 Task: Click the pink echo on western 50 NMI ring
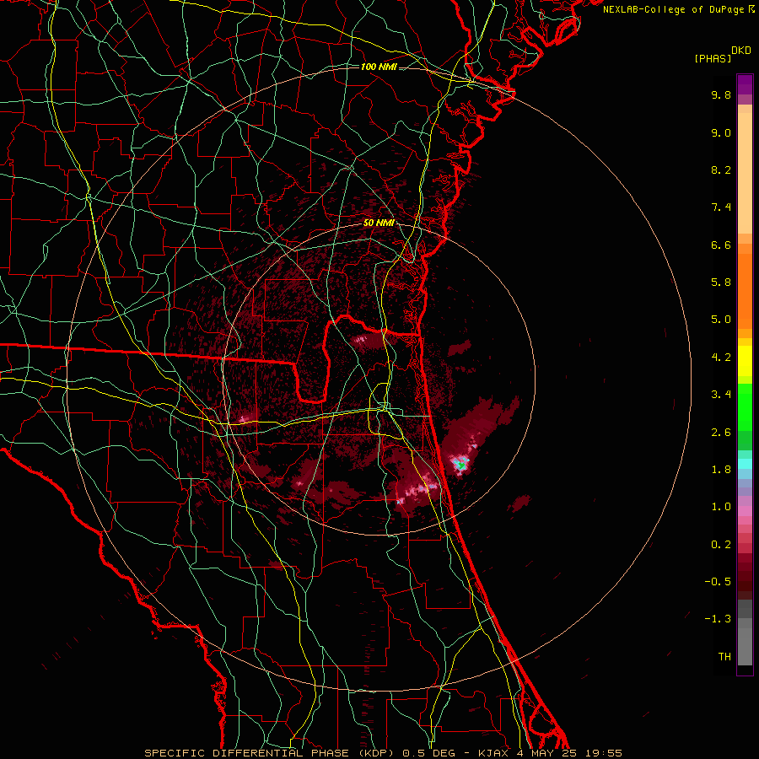click(243, 418)
